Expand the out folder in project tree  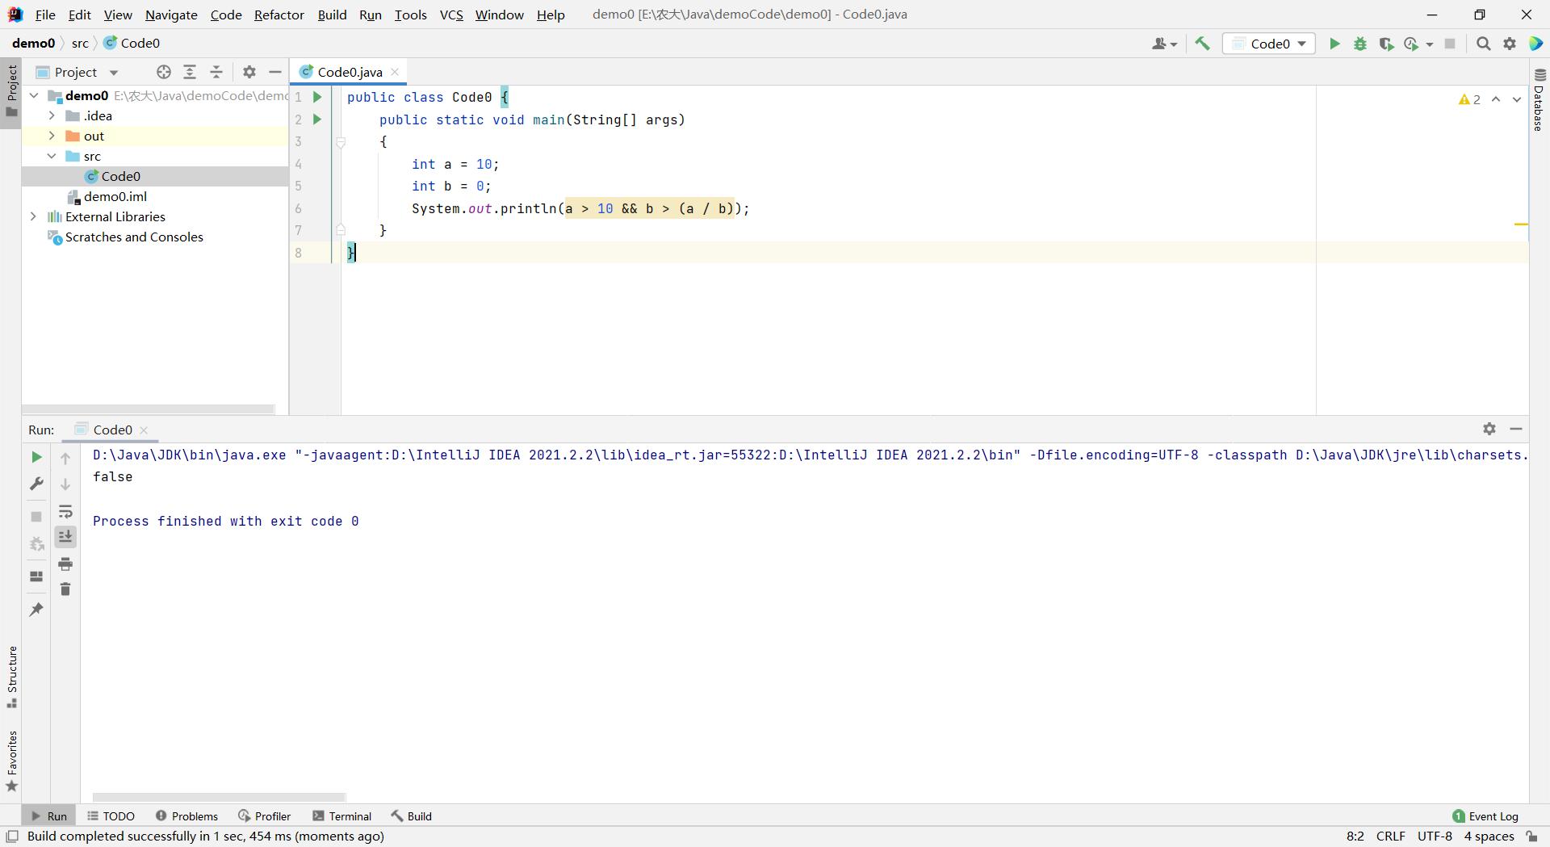coord(52,136)
